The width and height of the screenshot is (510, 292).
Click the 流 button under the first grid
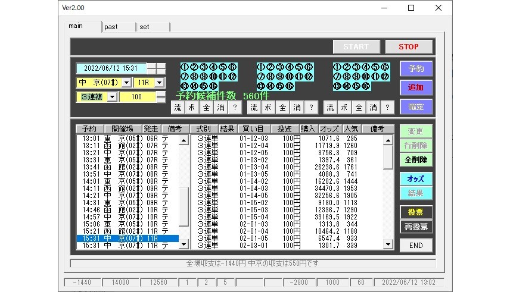(x=178, y=108)
